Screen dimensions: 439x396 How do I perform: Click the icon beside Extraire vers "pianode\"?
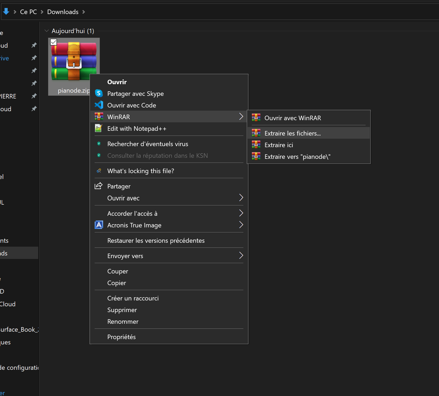[256, 156]
